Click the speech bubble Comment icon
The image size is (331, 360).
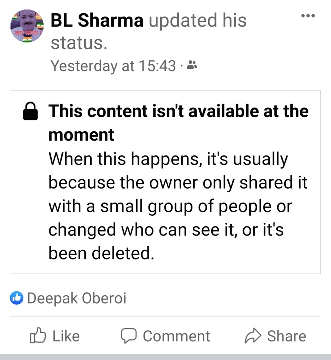pyautogui.click(x=129, y=336)
